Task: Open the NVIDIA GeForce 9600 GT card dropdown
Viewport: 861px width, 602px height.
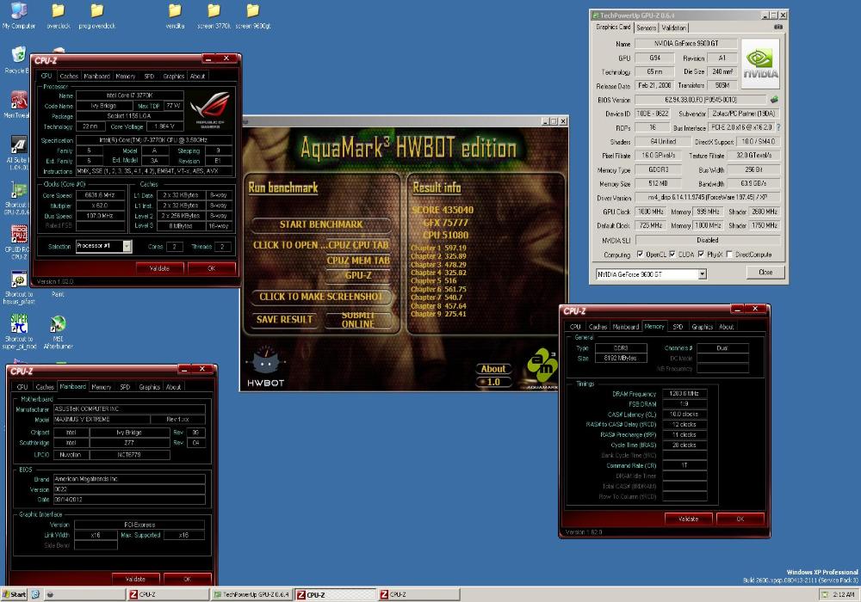Action: tap(703, 274)
